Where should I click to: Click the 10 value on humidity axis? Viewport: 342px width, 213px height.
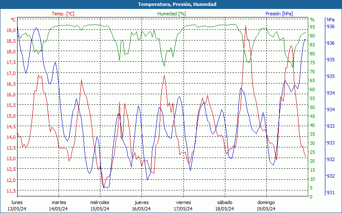click(313, 179)
